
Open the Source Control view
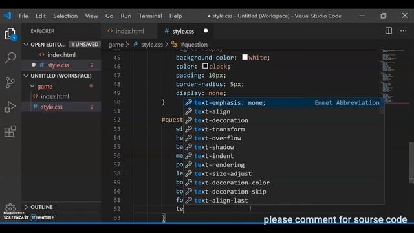(x=10, y=82)
